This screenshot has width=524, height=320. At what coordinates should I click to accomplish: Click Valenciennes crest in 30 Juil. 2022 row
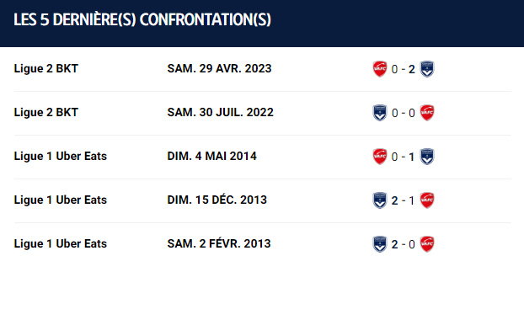click(x=427, y=113)
